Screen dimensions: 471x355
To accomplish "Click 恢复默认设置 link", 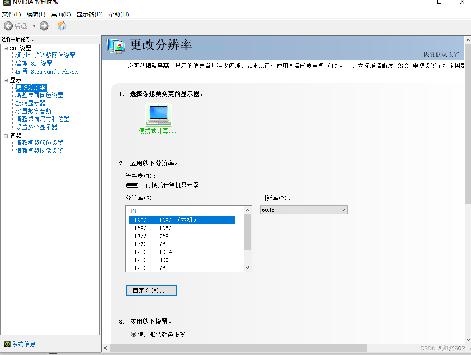I will [x=441, y=55].
